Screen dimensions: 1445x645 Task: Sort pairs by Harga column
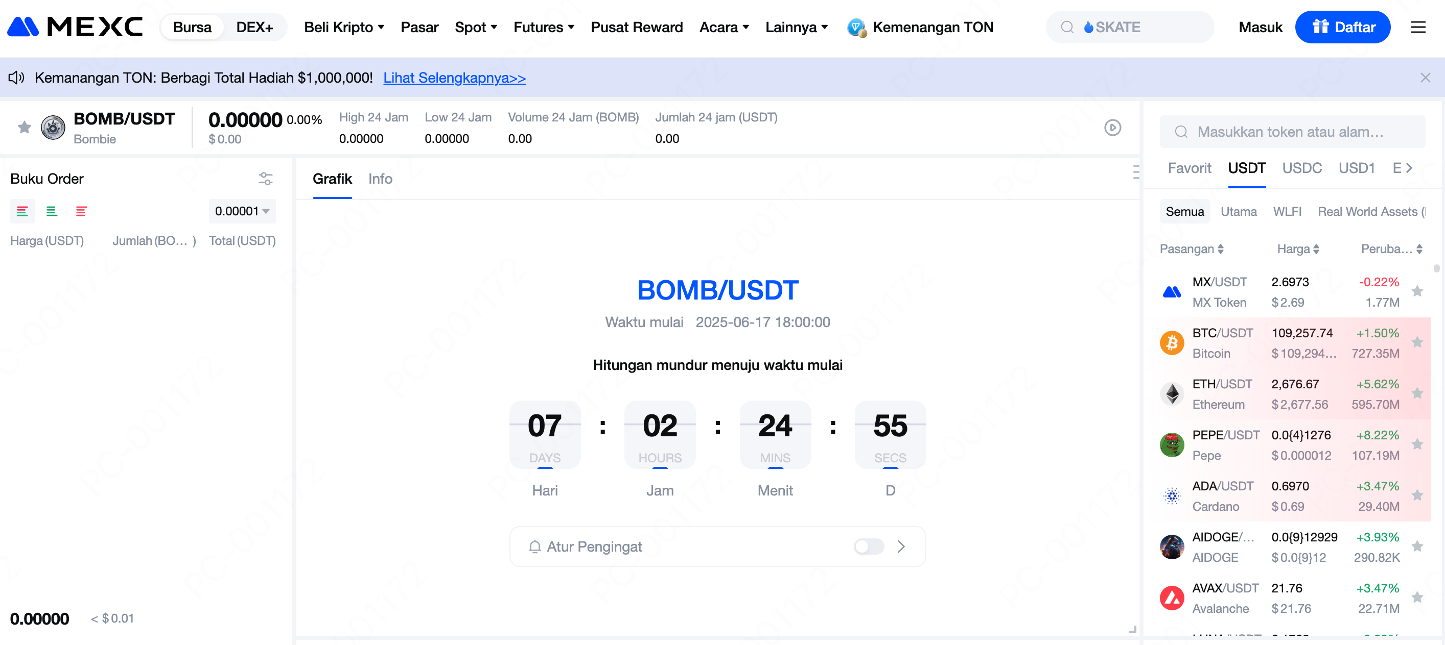tap(1297, 249)
